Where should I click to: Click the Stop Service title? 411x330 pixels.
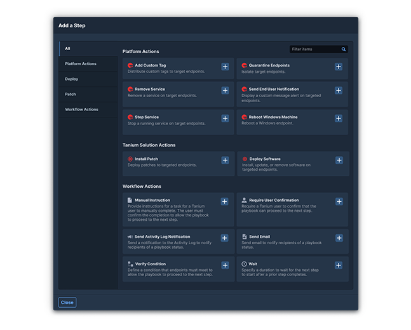147,117
